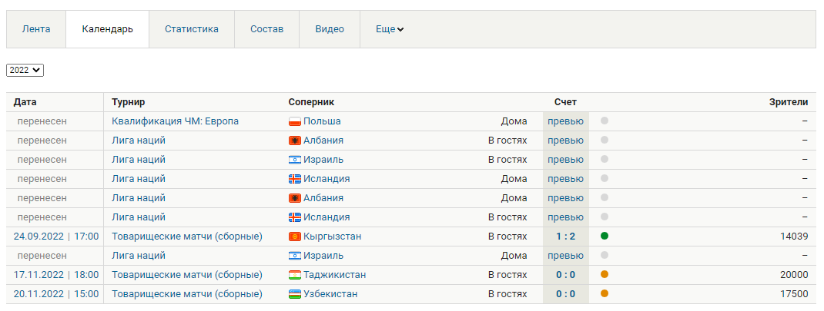
Task: Click the Tajikistan flag icon
Action: coord(294,275)
